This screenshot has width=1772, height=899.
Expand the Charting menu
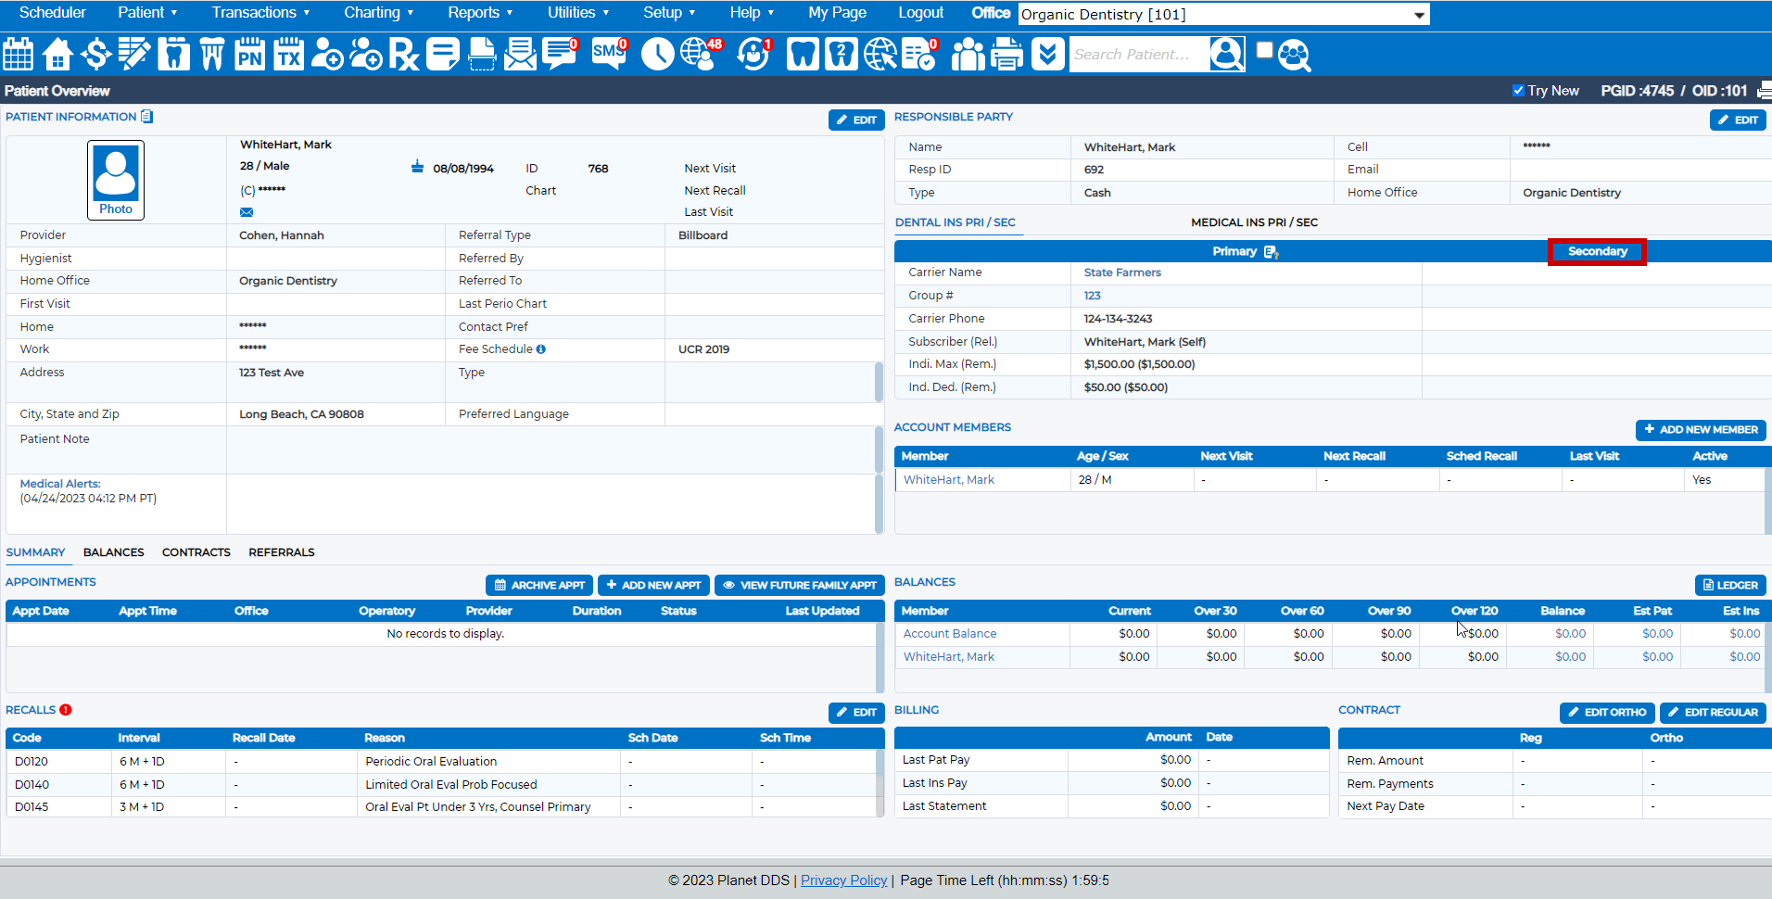click(x=378, y=13)
